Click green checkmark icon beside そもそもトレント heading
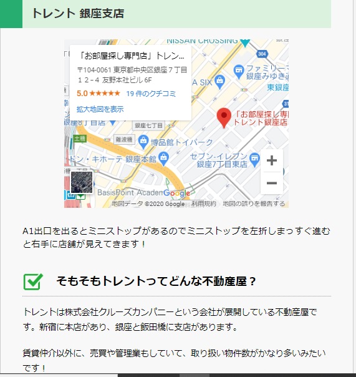This screenshot has width=356, height=377. click(33, 282)
